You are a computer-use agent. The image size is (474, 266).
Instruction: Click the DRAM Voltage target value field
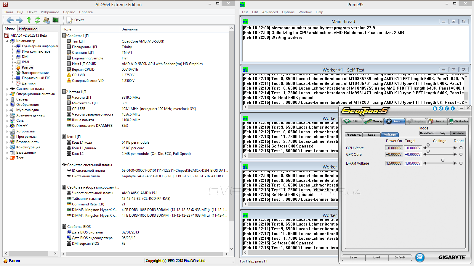[x=413, y=163]
